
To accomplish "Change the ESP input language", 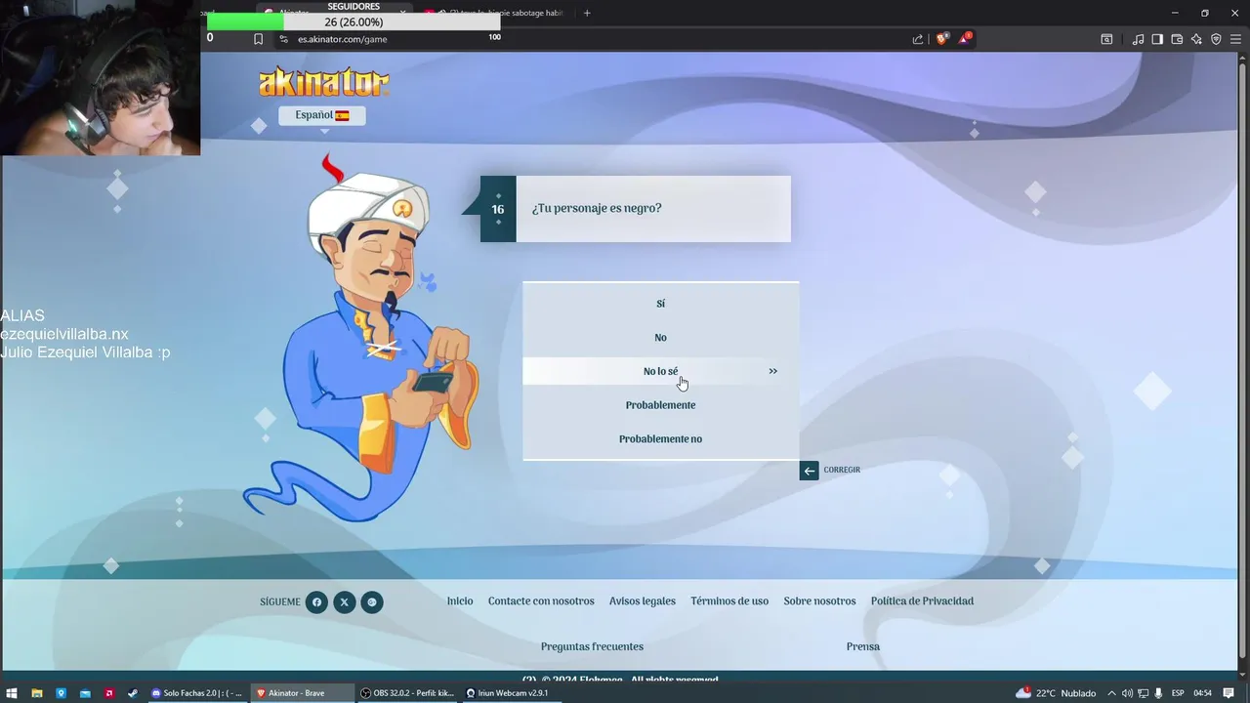I will (x=1178, y=693).
